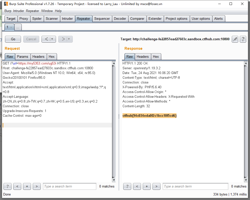
Task: Open the request Headers tab
Action: pyautogui.click(x=38, y=56)
